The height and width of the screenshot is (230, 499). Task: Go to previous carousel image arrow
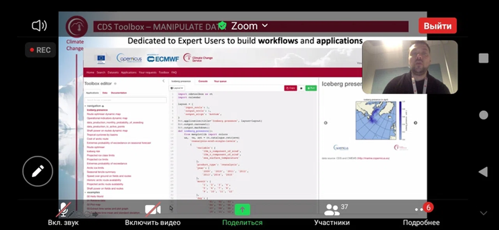[326, 123]
